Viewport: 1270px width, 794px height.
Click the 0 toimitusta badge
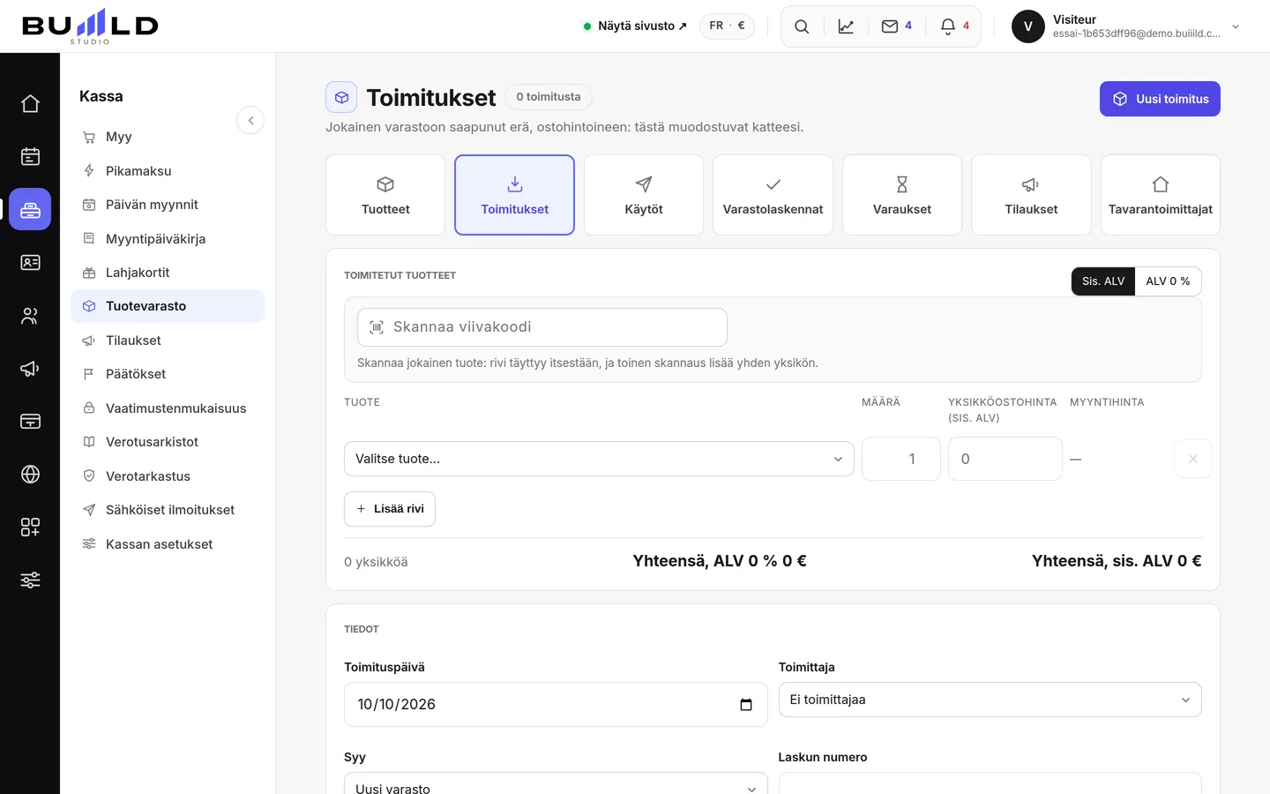pos(549,97)
